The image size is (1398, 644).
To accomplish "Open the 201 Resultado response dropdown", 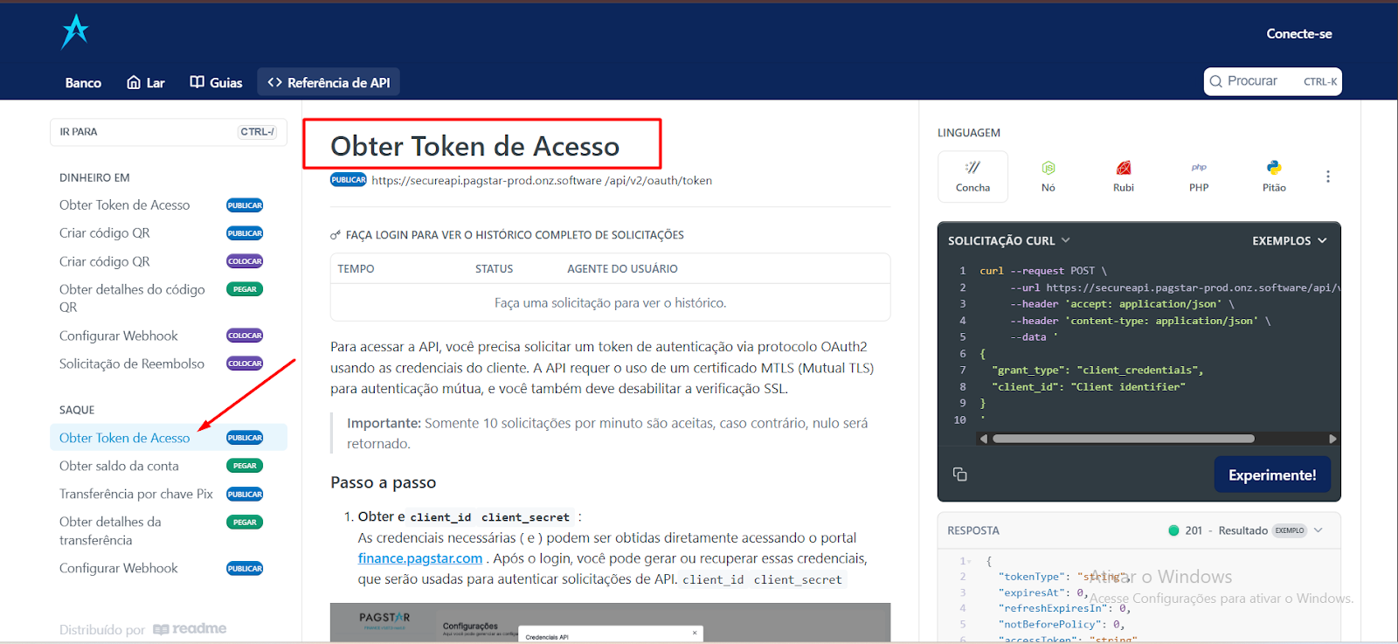I will [x=1246, y=530].
